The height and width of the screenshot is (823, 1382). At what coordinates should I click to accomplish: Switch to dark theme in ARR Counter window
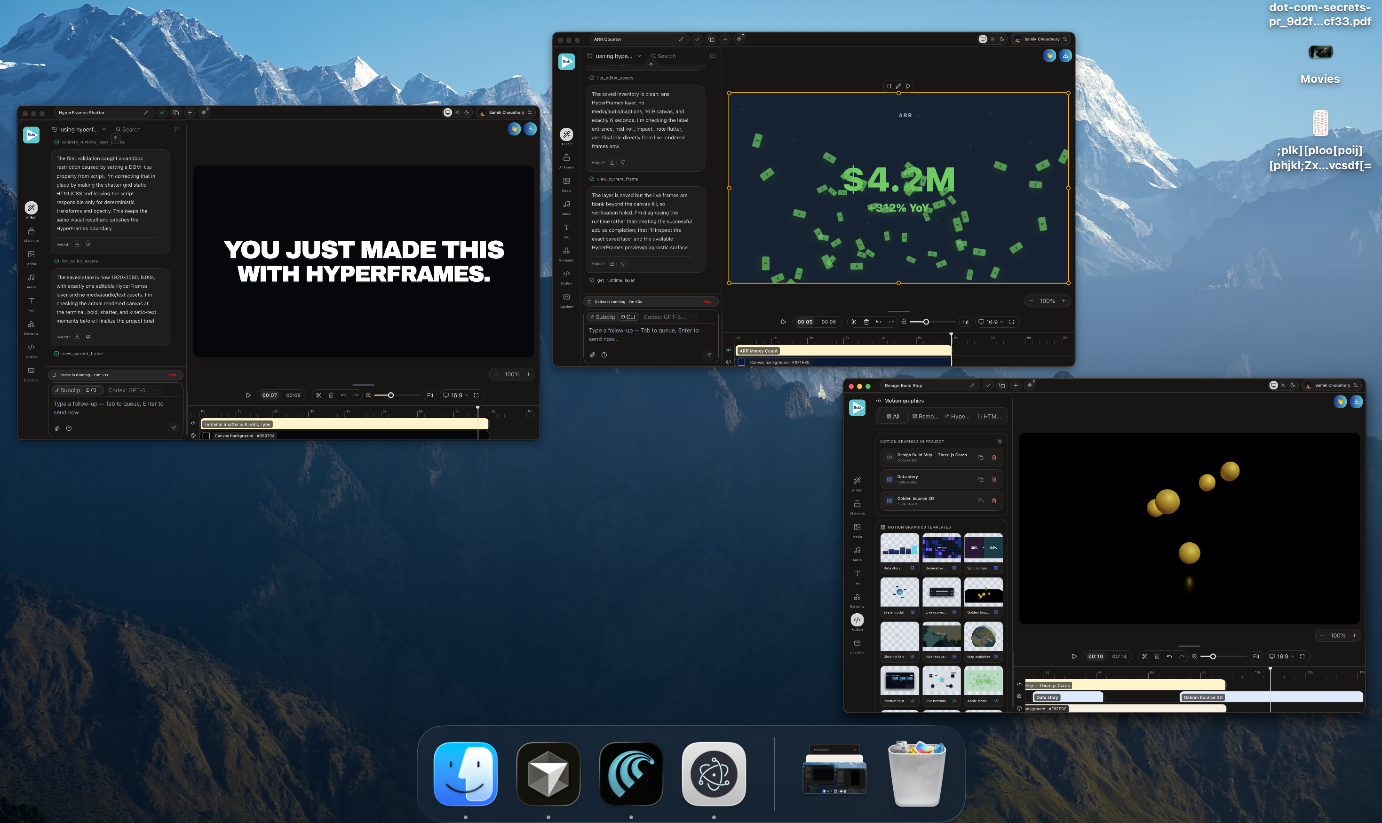[x=1002, y=40]
